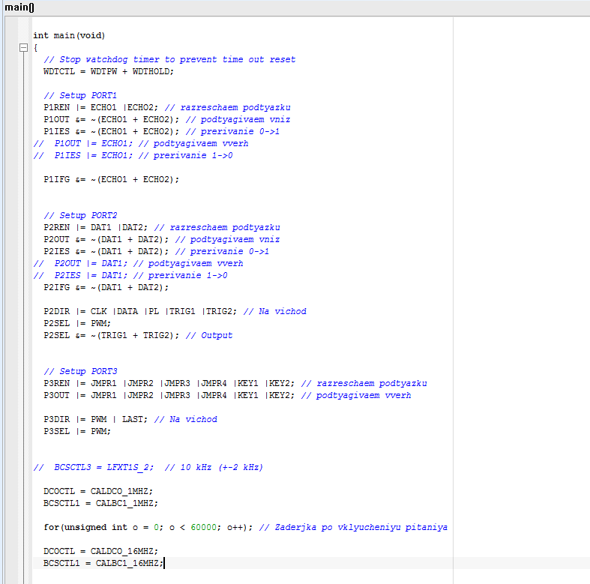The width and height of the screenshot is (590, 584).
Task: Click the line 'P1IFG &= ~(ECHO1 + ECHO2);'
Action: pos(111,179)
